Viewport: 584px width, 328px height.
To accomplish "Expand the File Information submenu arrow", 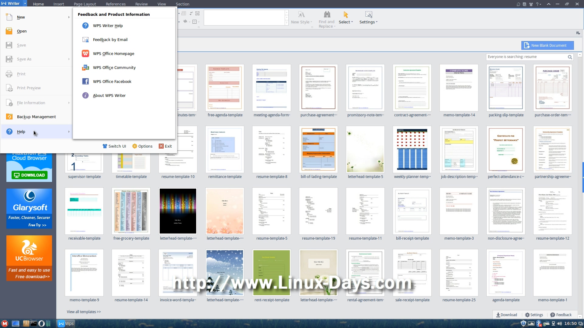I will point(69,103).
